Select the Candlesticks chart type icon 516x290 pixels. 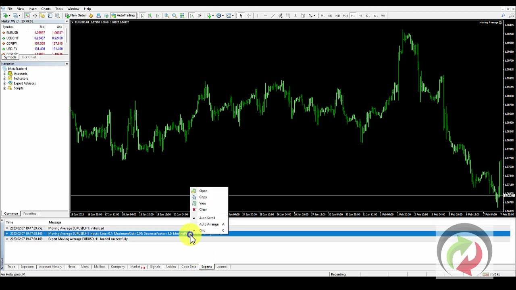pos(150,16)
